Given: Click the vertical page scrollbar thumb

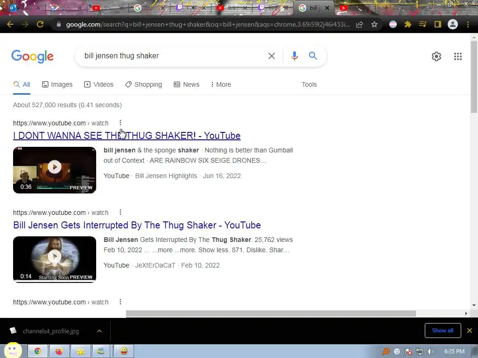Looking at the screenshot, I should [x=474, y=77].
